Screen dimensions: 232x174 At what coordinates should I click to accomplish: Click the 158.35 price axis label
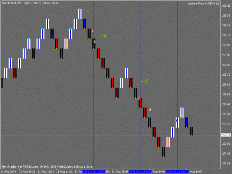[226, 114]
